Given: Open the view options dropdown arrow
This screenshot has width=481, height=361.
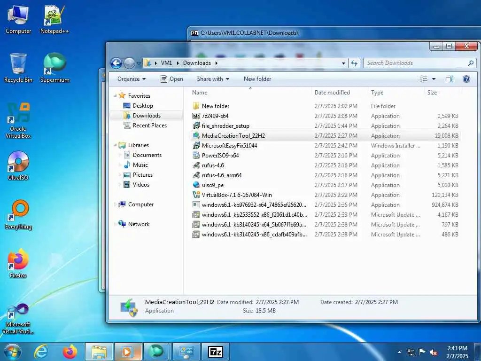Looking at the screenshot, I should point(434,79).
